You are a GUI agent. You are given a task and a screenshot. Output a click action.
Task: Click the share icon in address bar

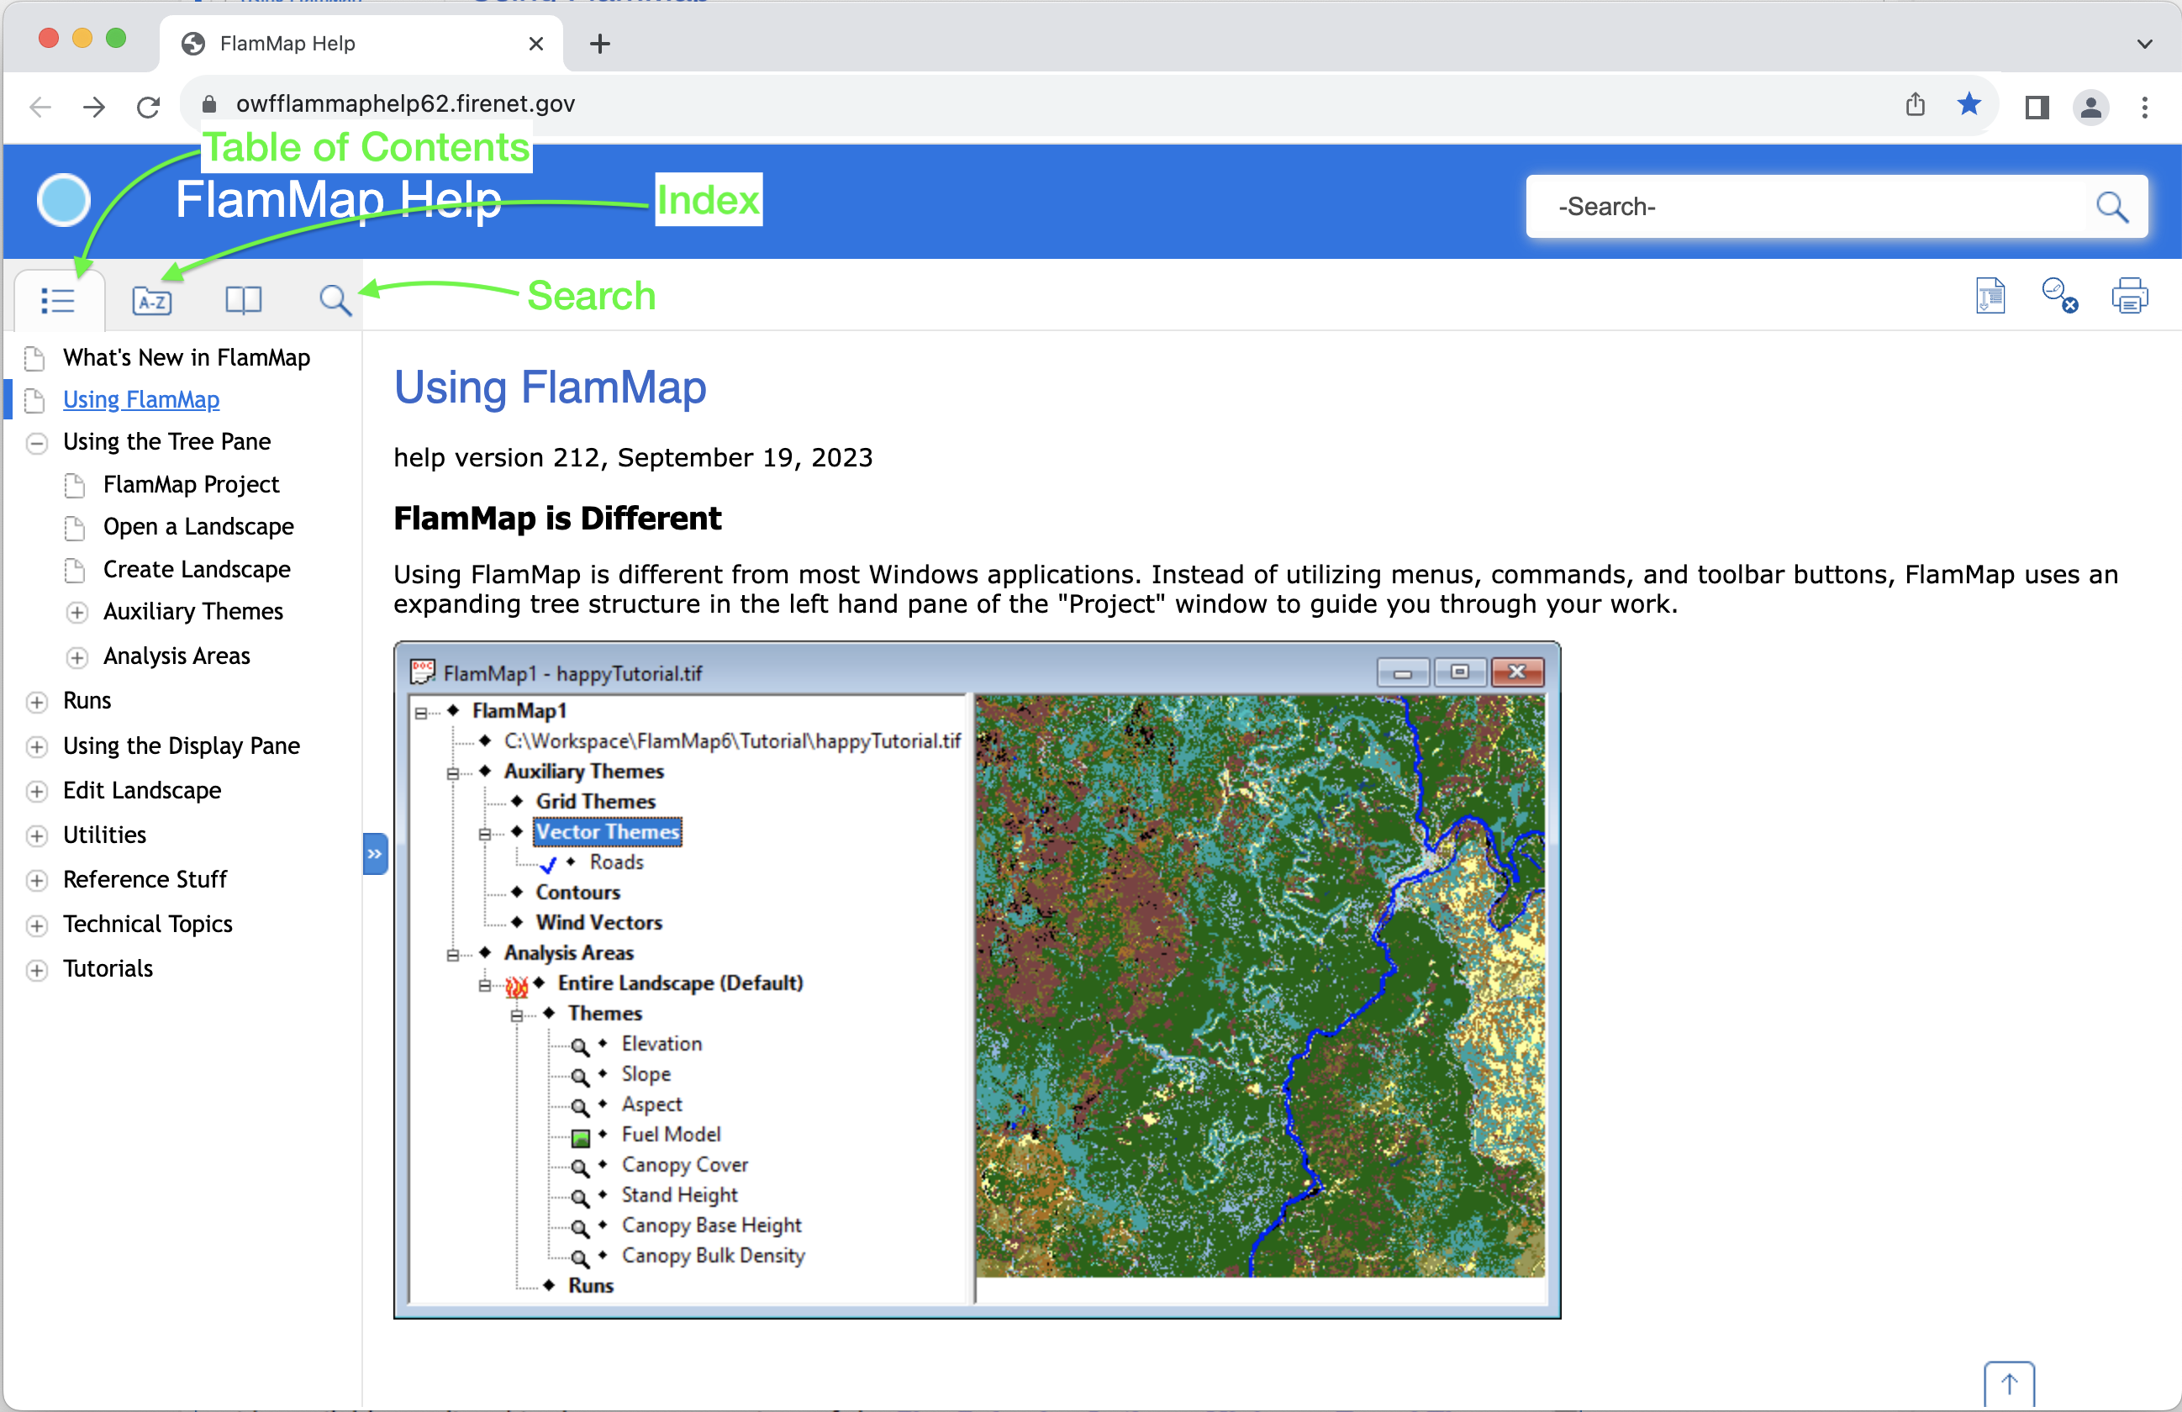point(1916,104)
